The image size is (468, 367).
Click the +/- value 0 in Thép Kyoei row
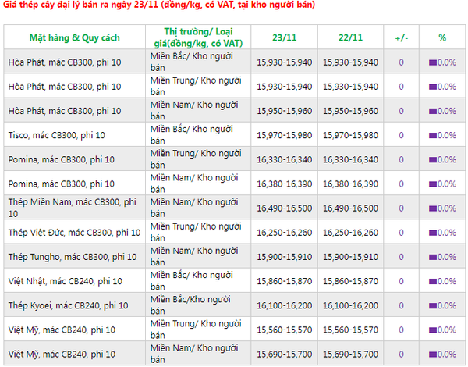(401, 306)
